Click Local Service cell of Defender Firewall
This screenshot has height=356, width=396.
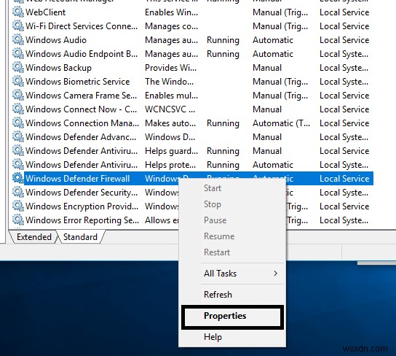point(344,179)
